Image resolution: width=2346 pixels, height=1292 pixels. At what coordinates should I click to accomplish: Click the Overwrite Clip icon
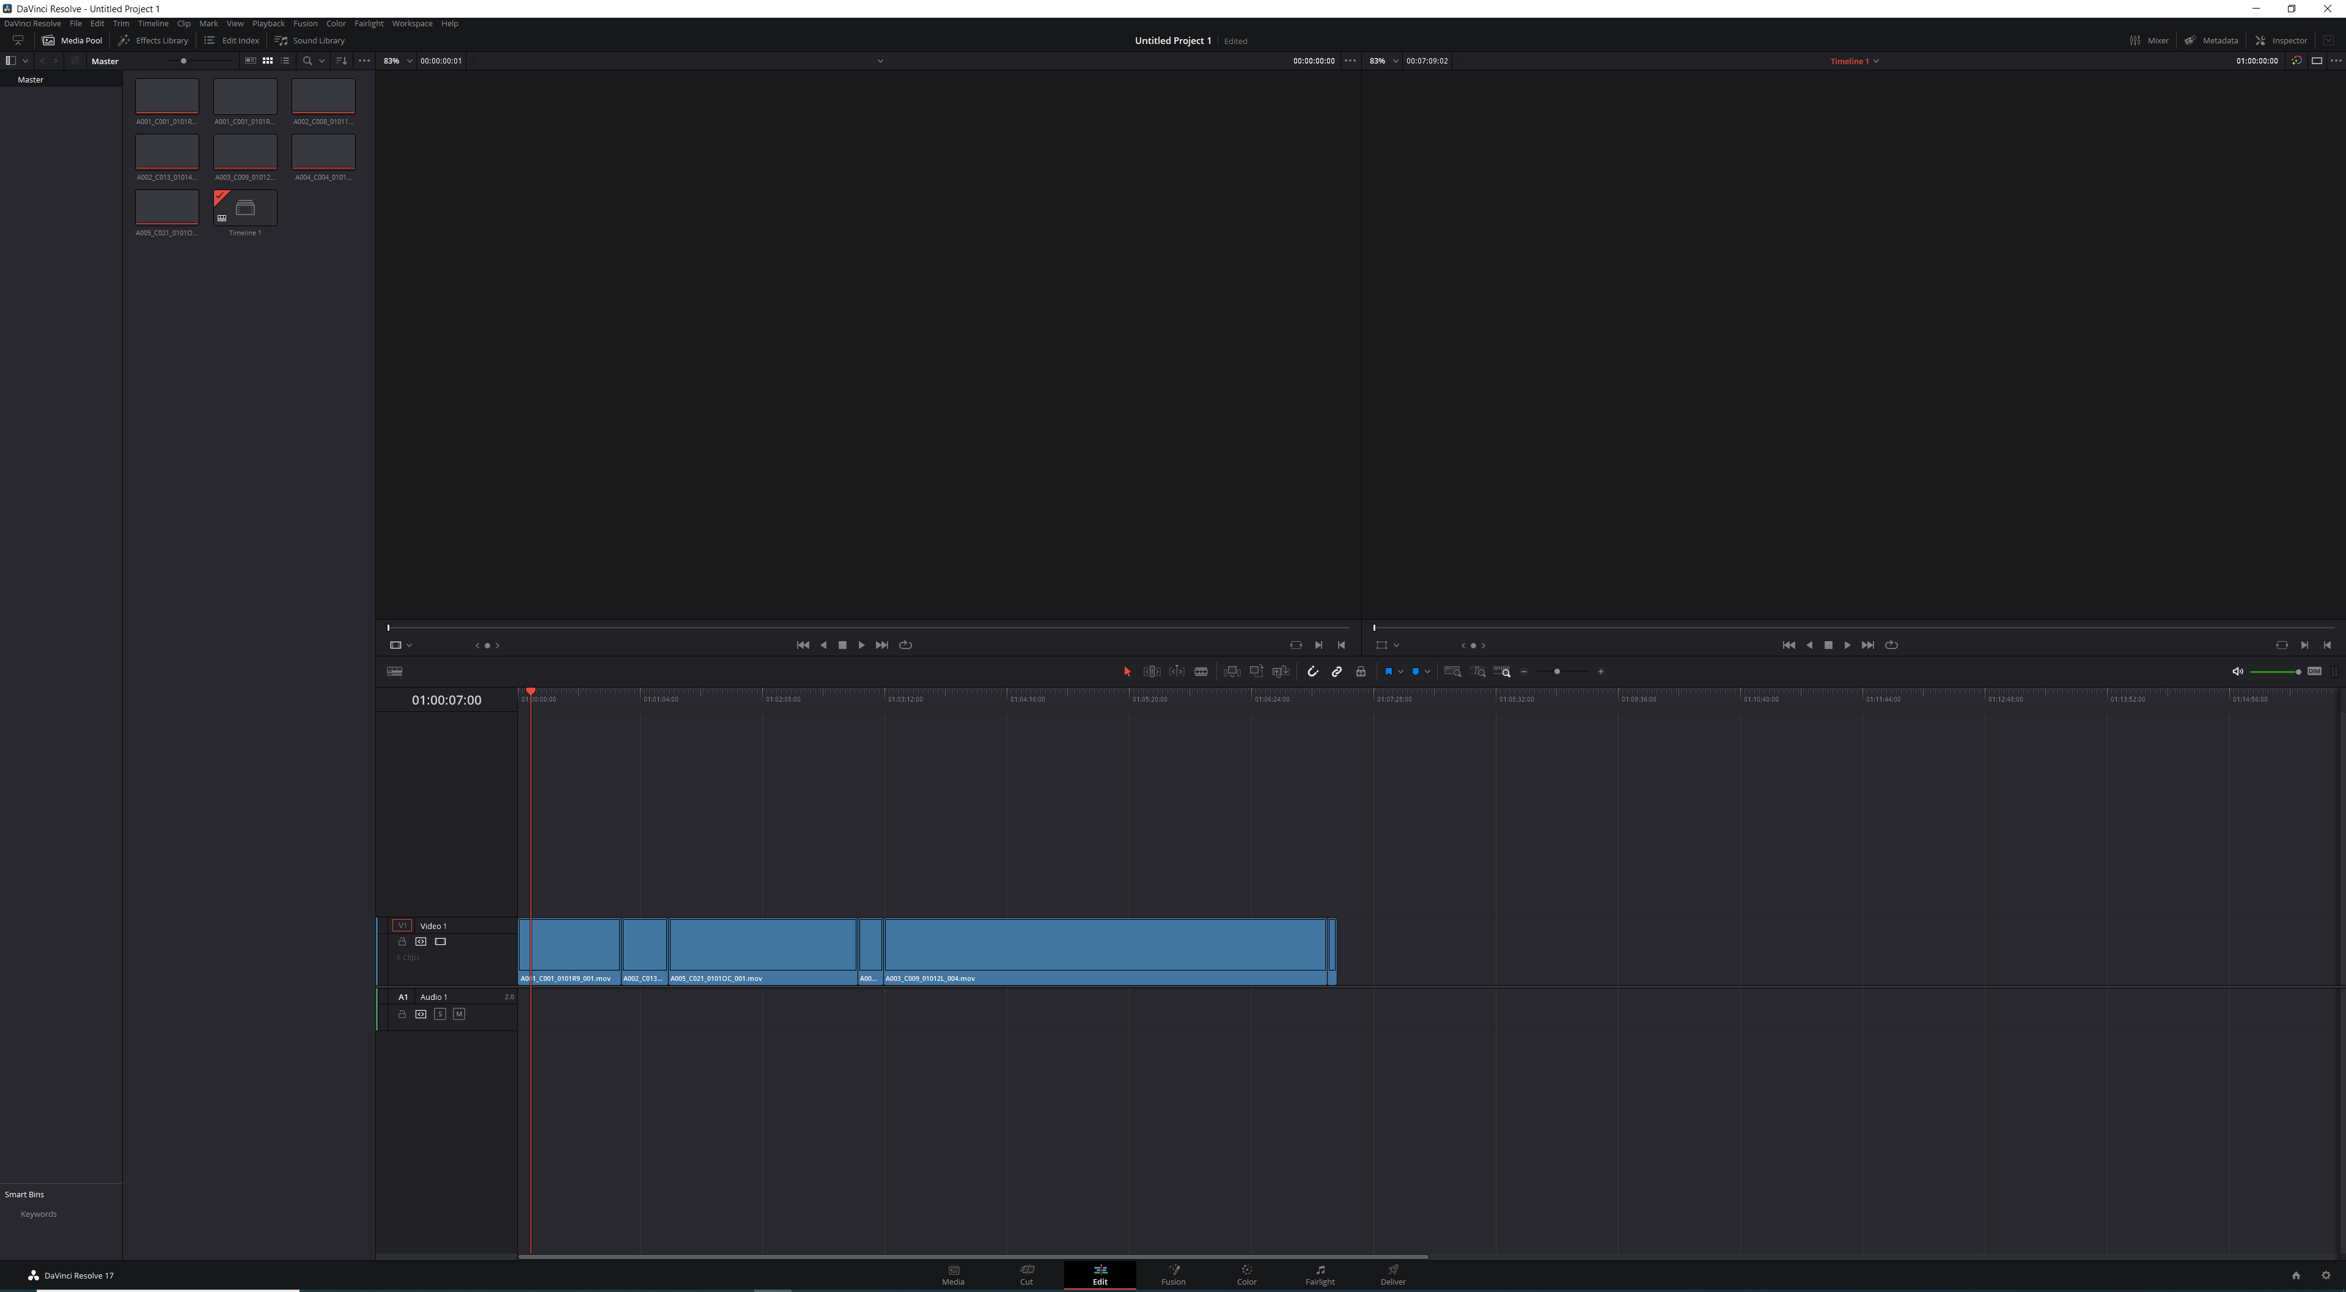pos(1257,672)
